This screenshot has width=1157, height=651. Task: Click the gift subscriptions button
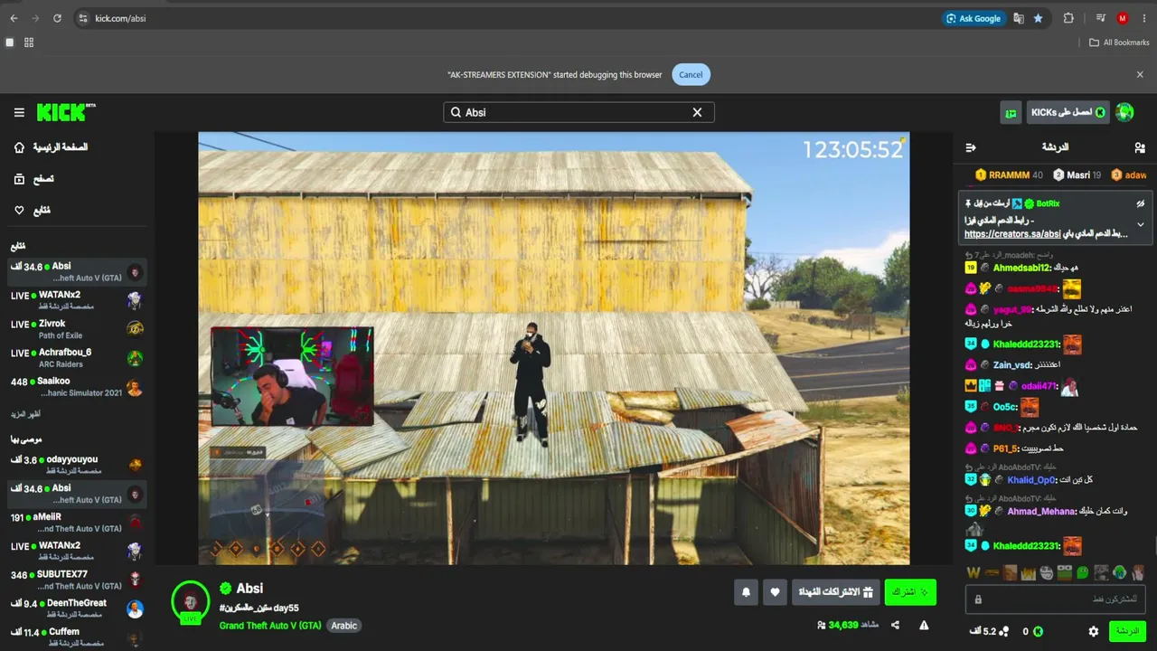click(x=836, y=592)
